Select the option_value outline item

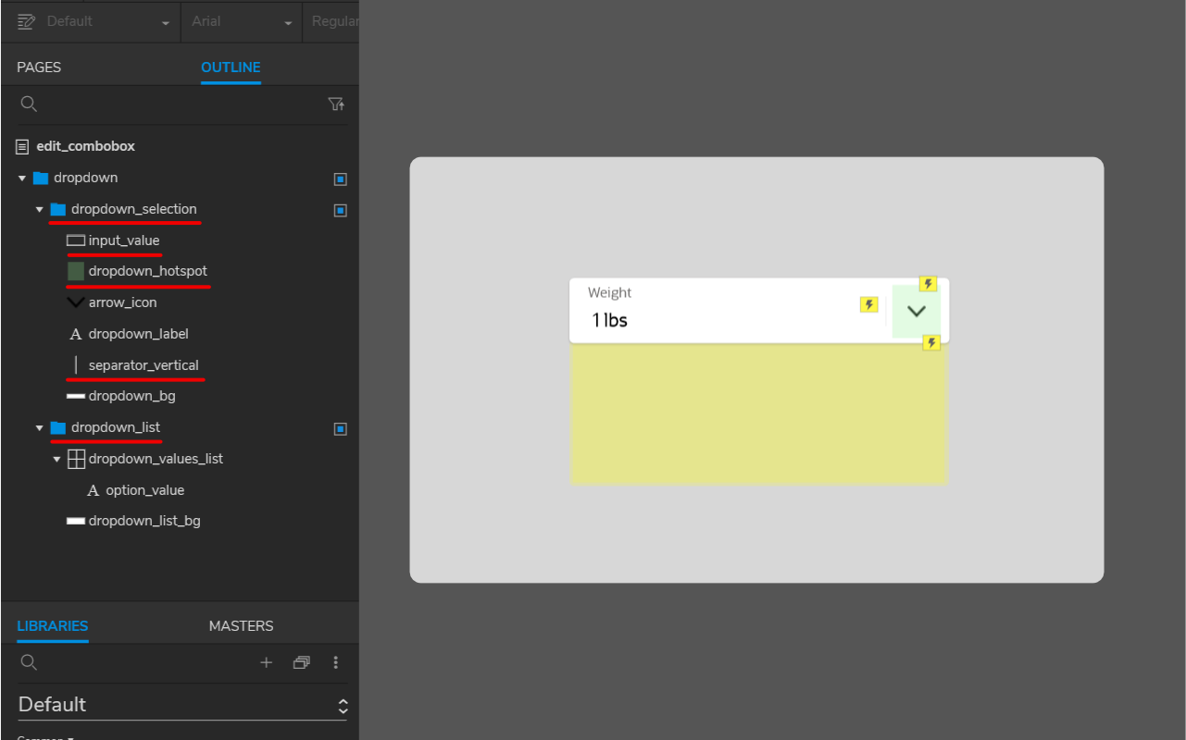pos(145,490)
